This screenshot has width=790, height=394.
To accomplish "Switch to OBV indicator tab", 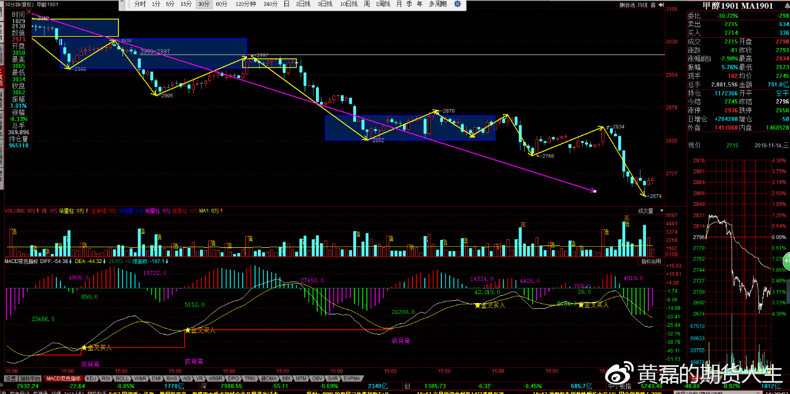I will tap(318, 378).
